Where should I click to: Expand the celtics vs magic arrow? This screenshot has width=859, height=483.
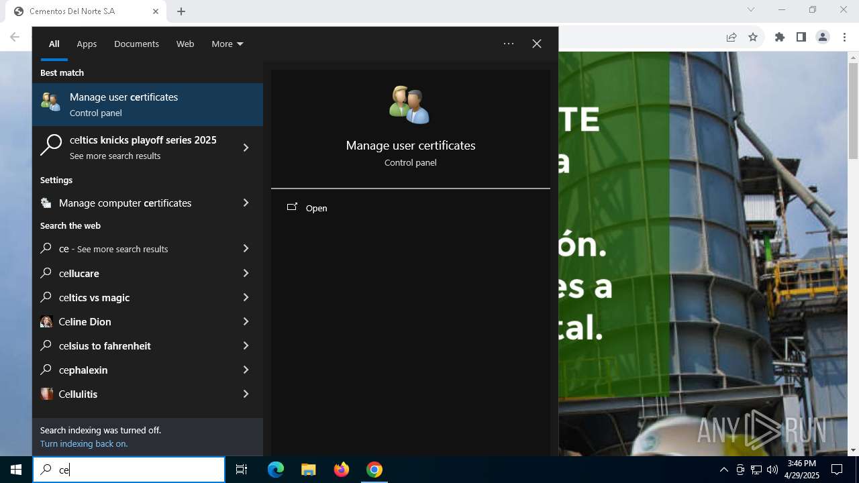[246, 297]
